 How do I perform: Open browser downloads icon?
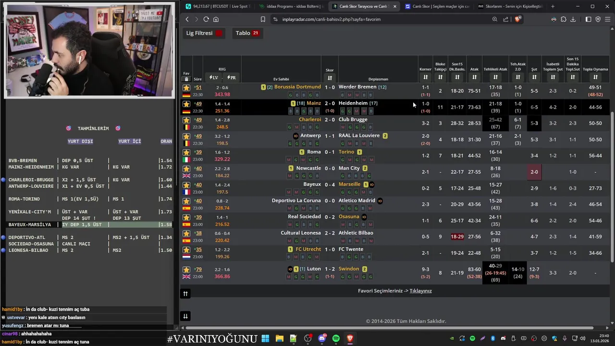pos(573,19)
